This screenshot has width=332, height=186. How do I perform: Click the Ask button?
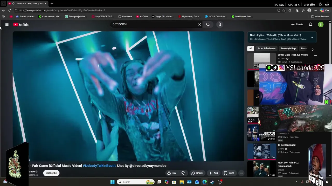[213, 173]
